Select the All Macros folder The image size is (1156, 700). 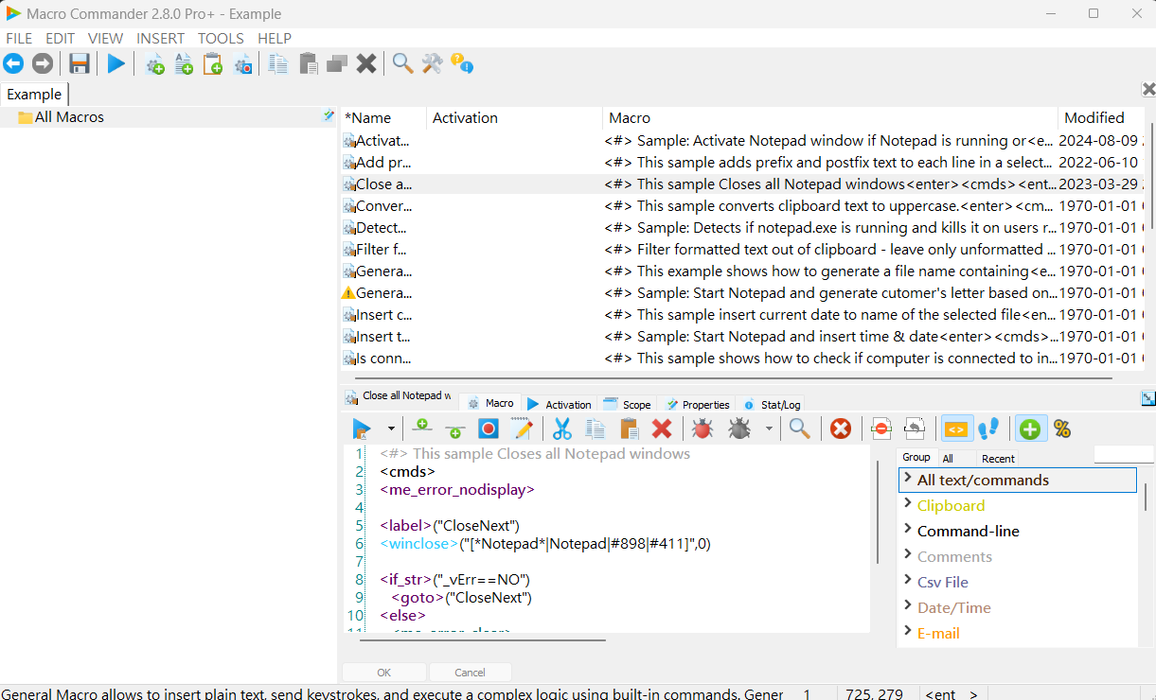point(69,117)
